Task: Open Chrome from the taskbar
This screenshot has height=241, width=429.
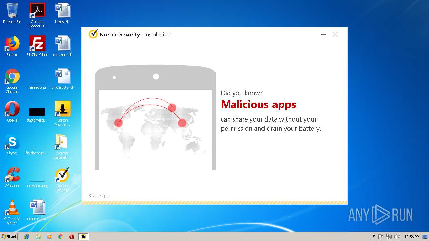Action: pyautogui.click(x=60, y=237)
